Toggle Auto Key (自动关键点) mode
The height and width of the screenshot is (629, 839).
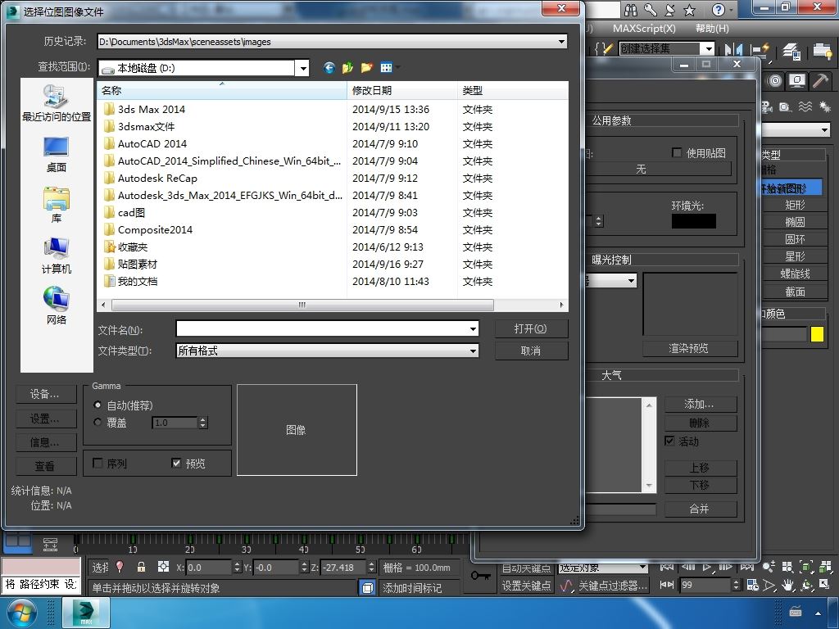(526, 568)
